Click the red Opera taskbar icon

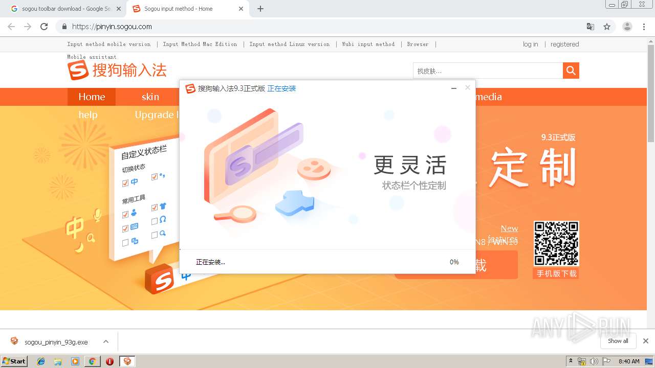110,361
